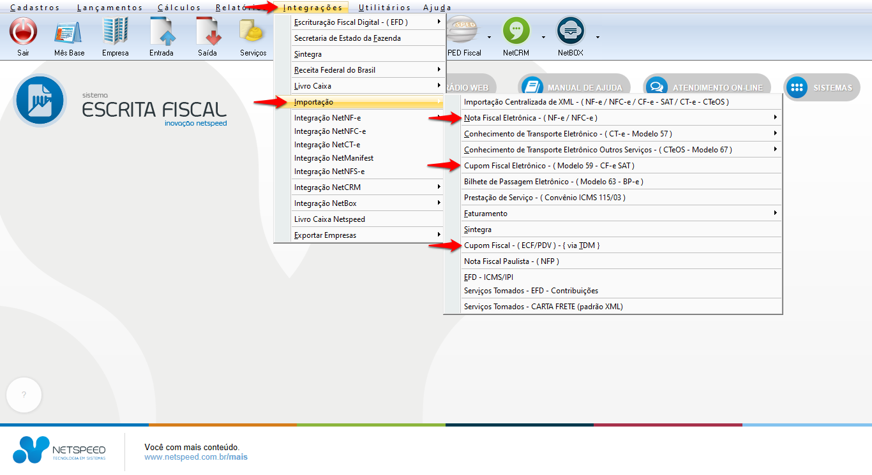Open the Utilitários menu
Screen dimensions: 872x475
[x=385, y=8]
